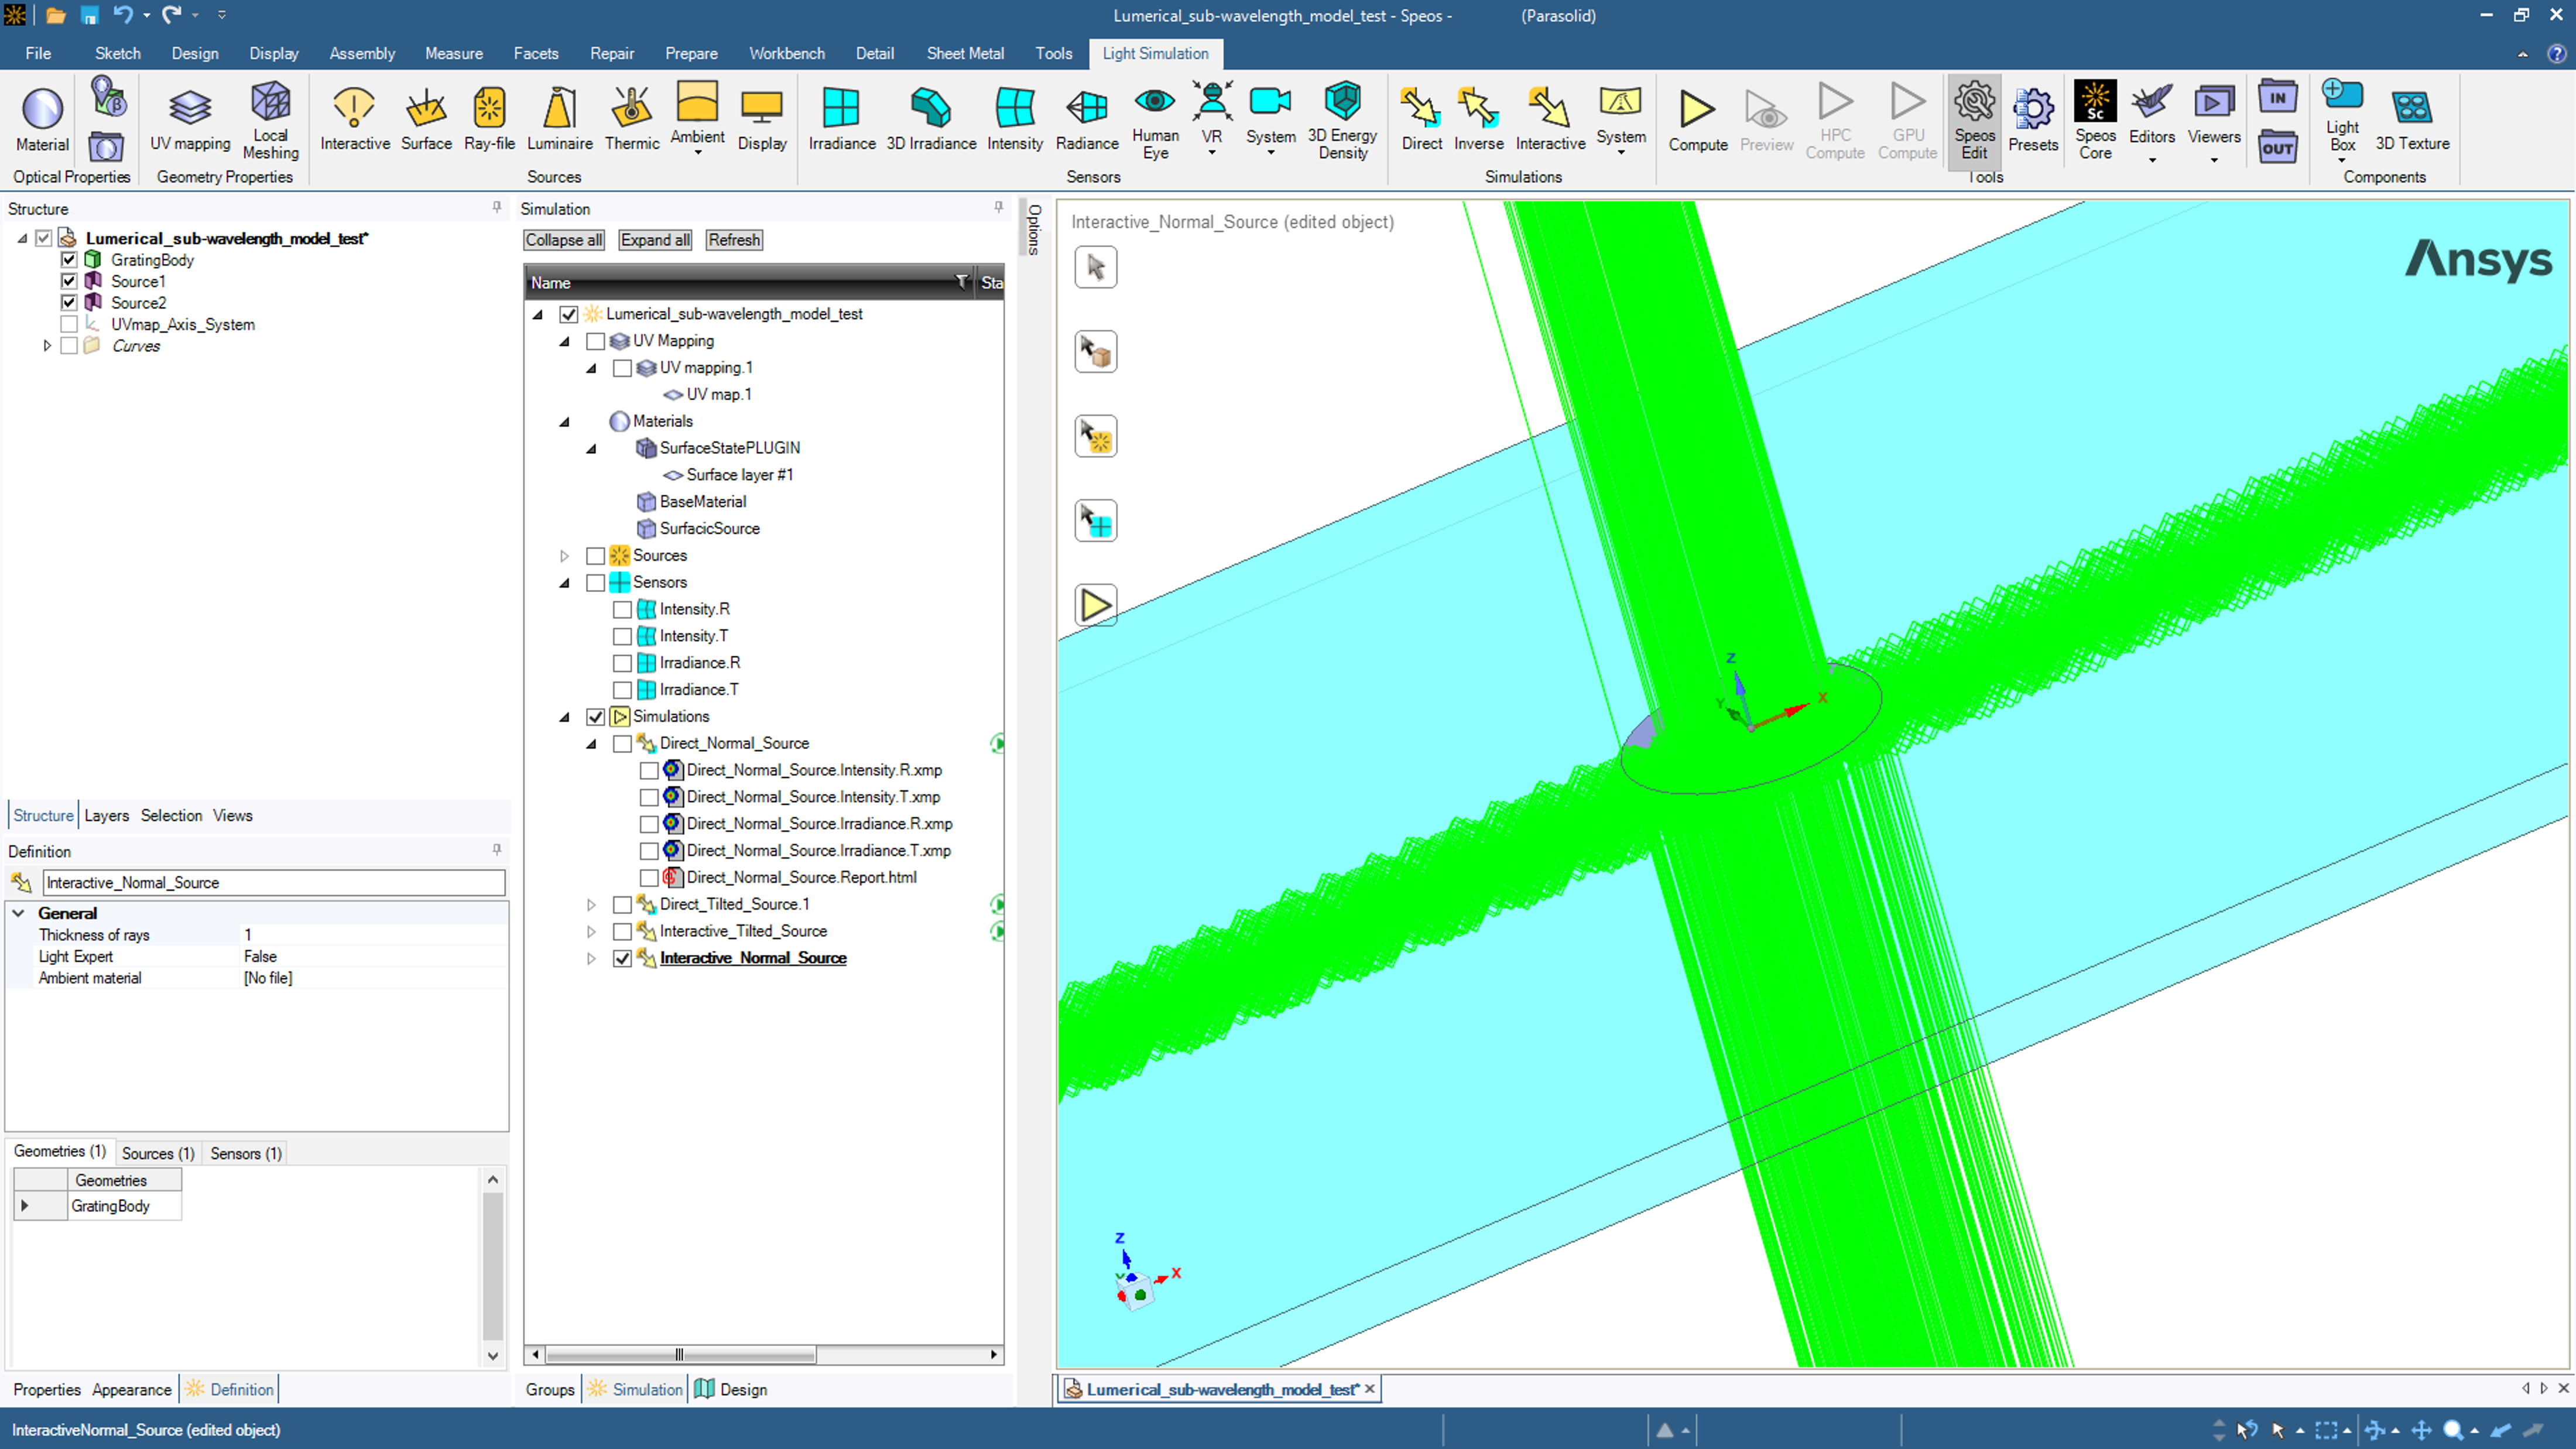Create an Interactive source
2576x1449 pixels.
pyautogui.click(x=355, y=119)
